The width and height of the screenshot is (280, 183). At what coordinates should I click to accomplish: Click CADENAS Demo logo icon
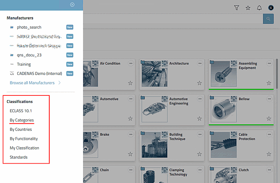pyautogui.click(x=12, y=73)
